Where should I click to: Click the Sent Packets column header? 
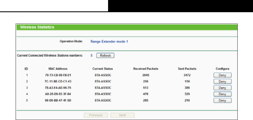tap(187, 69)
